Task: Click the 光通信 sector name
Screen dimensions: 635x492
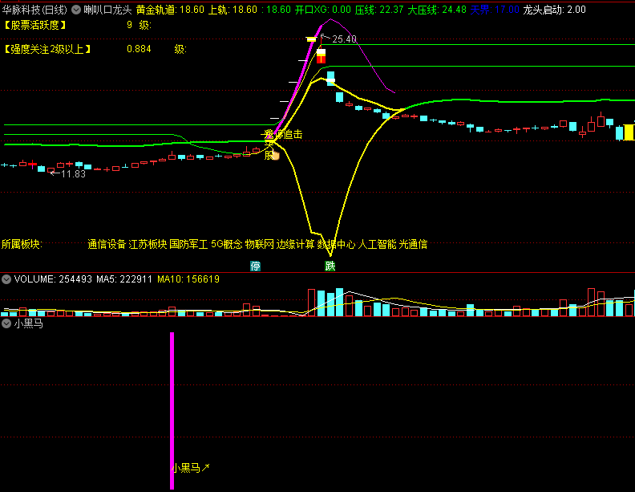Action: coord(413,244)
